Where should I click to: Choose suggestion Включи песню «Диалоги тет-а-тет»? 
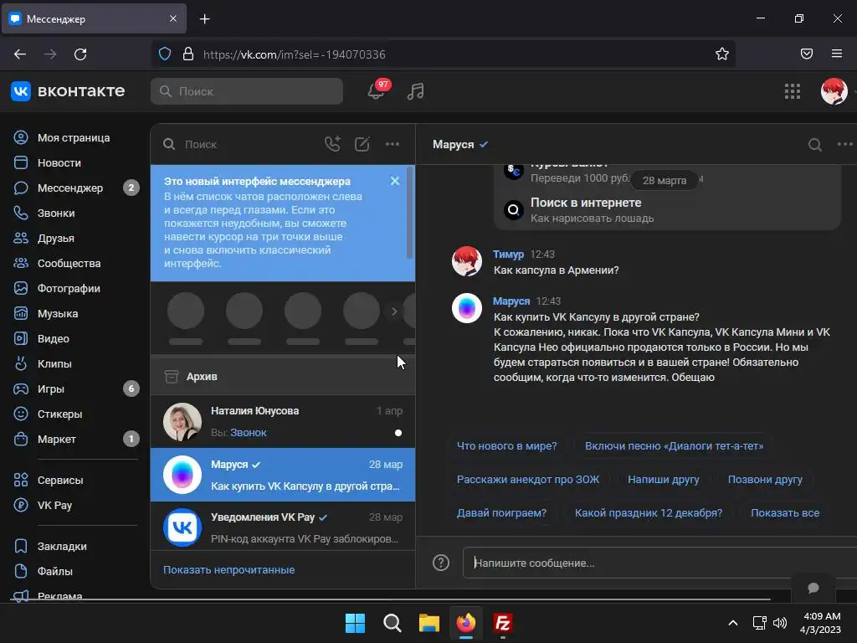pyautogui.click(x=674, y=446)
